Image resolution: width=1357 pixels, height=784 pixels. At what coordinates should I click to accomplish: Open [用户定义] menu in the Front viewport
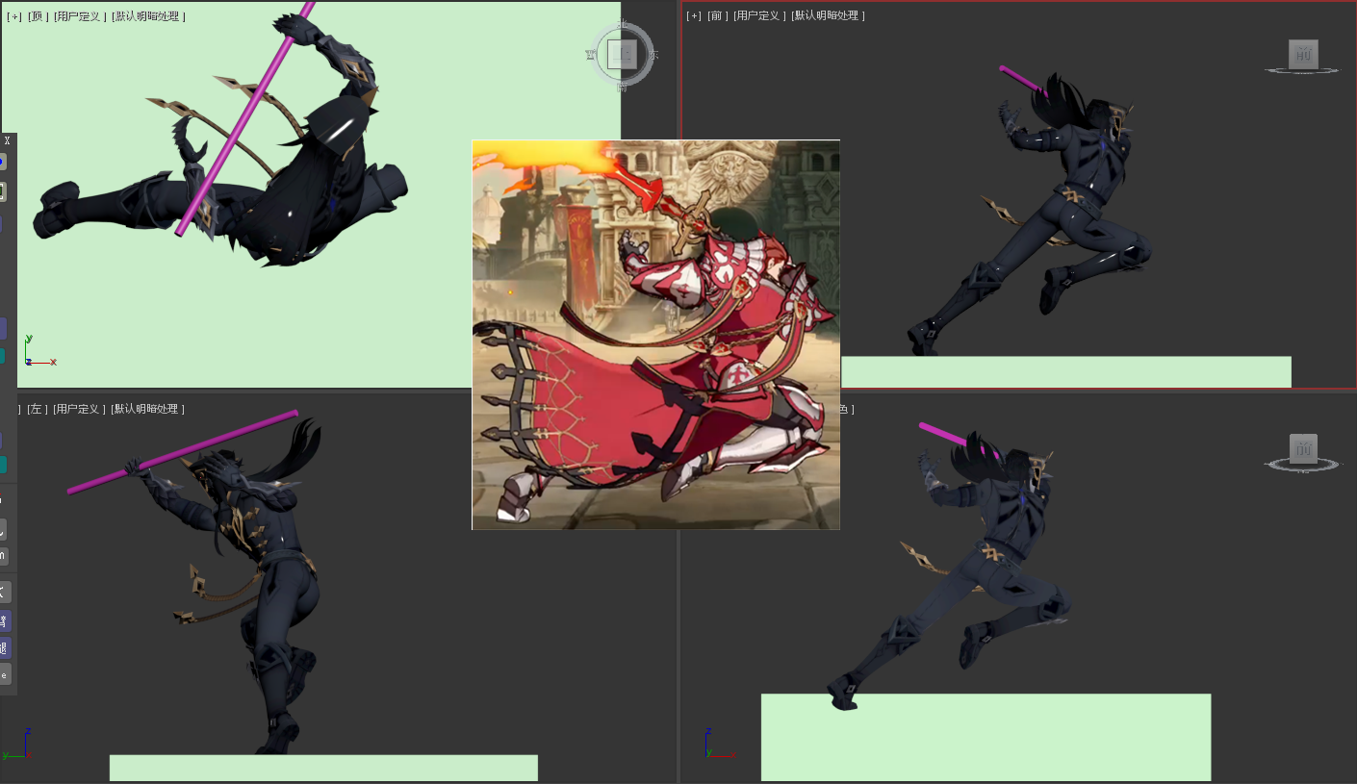pos(758,15)
